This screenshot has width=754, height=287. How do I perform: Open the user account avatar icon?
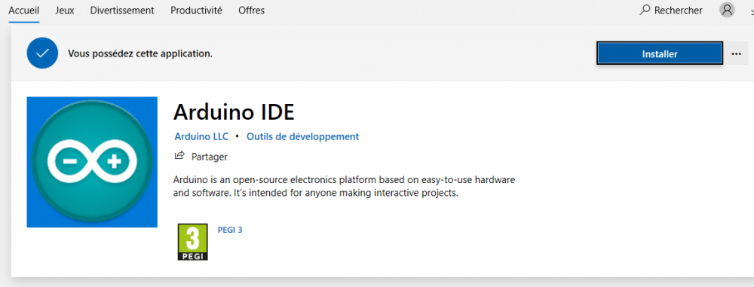(x=727, y=10)
